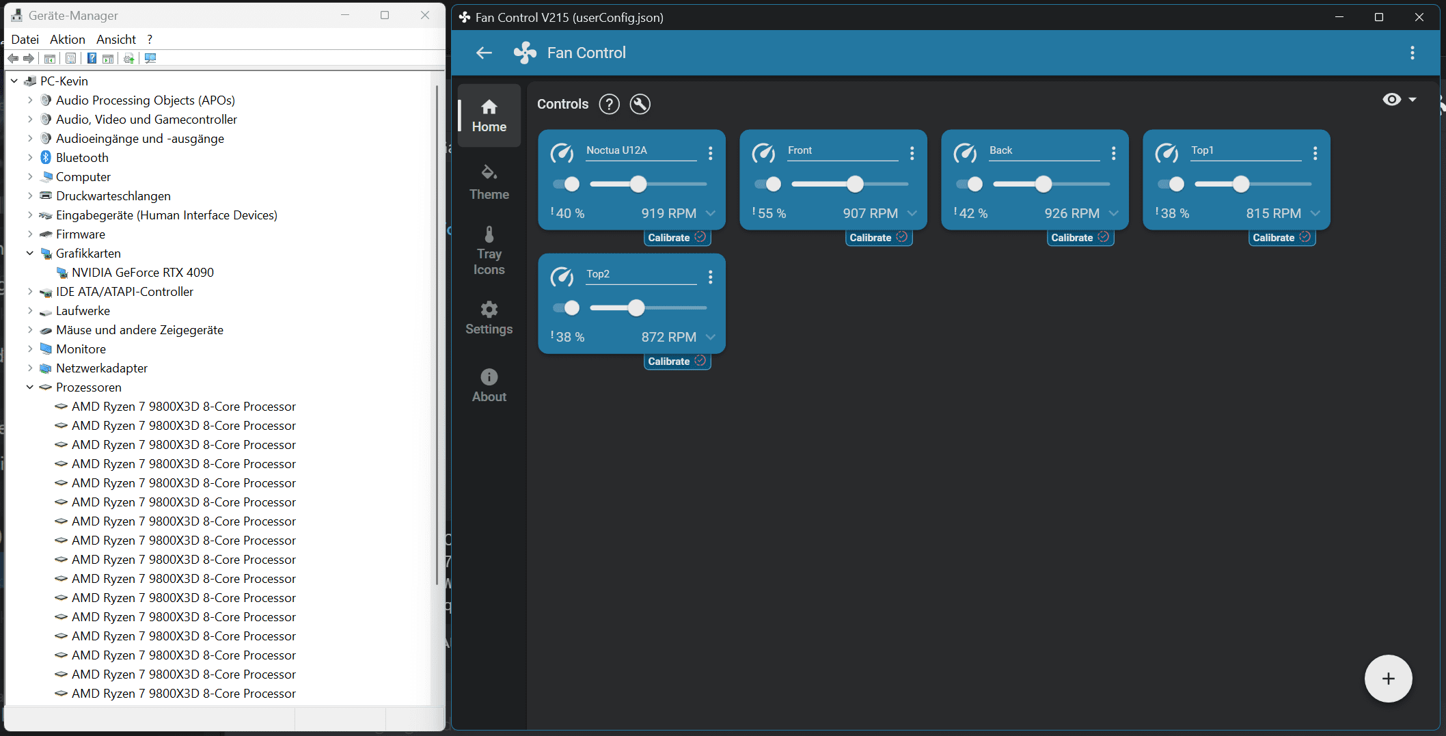Collapse the Prozessoren tree node
Screen dimensions: 1446x736
pos(29,387)
